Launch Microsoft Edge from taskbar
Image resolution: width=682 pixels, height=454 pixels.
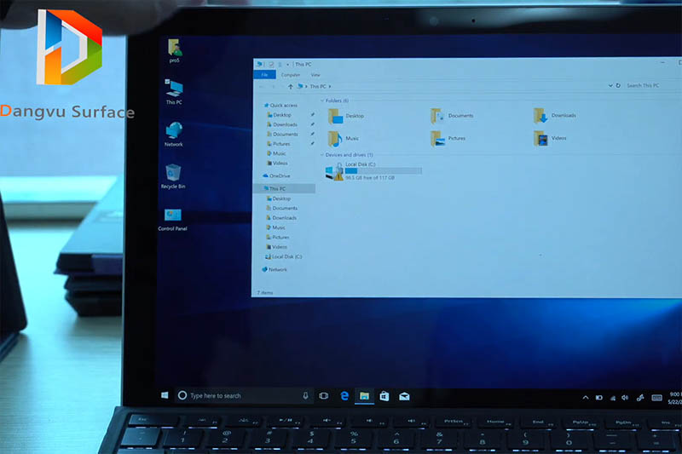(x=344, y=396)
